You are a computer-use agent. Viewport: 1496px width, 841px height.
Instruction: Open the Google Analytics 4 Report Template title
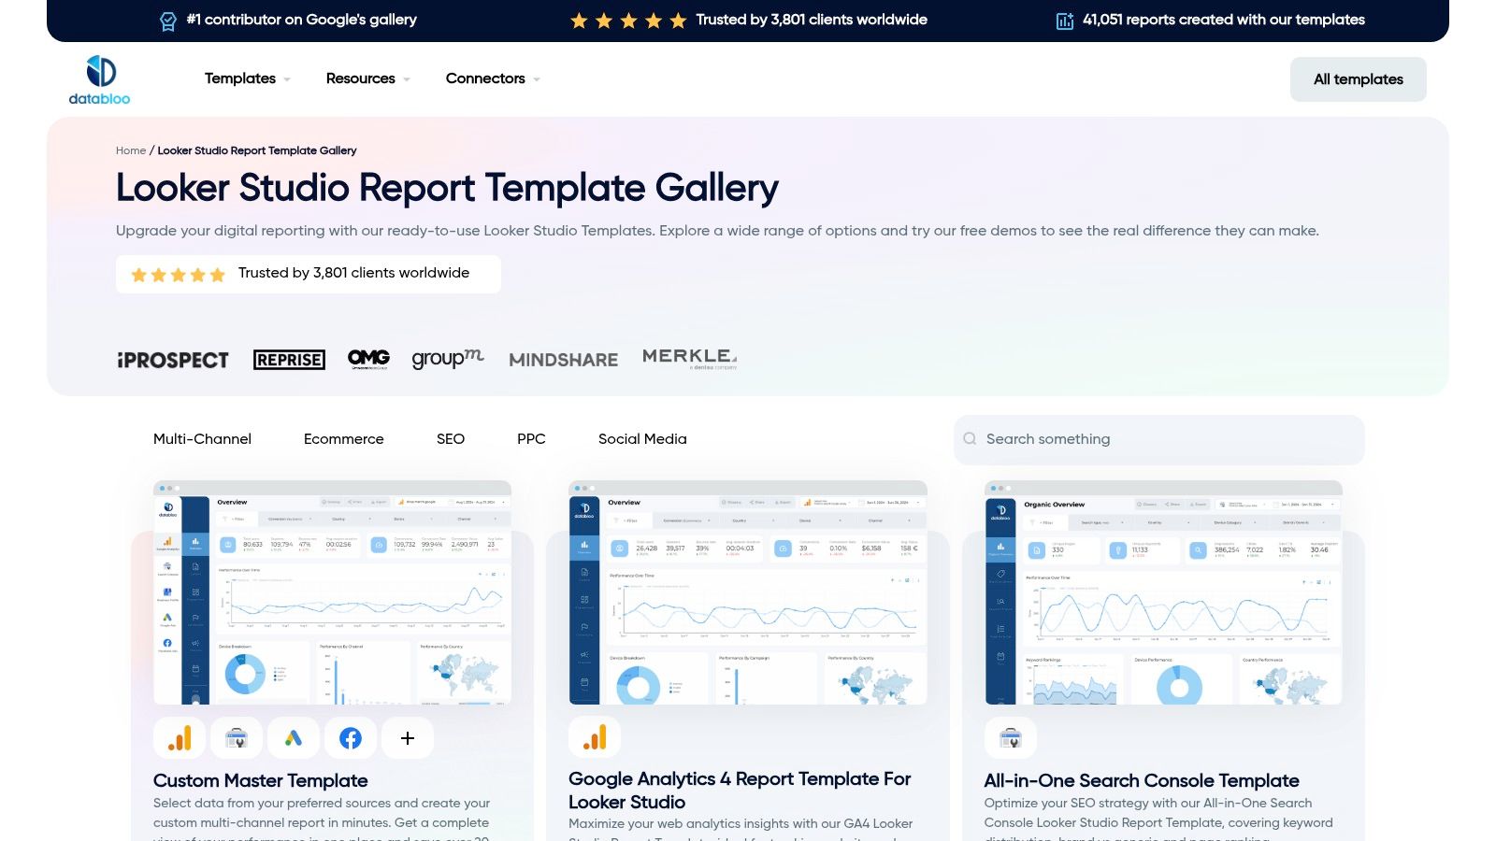[739, 791]
